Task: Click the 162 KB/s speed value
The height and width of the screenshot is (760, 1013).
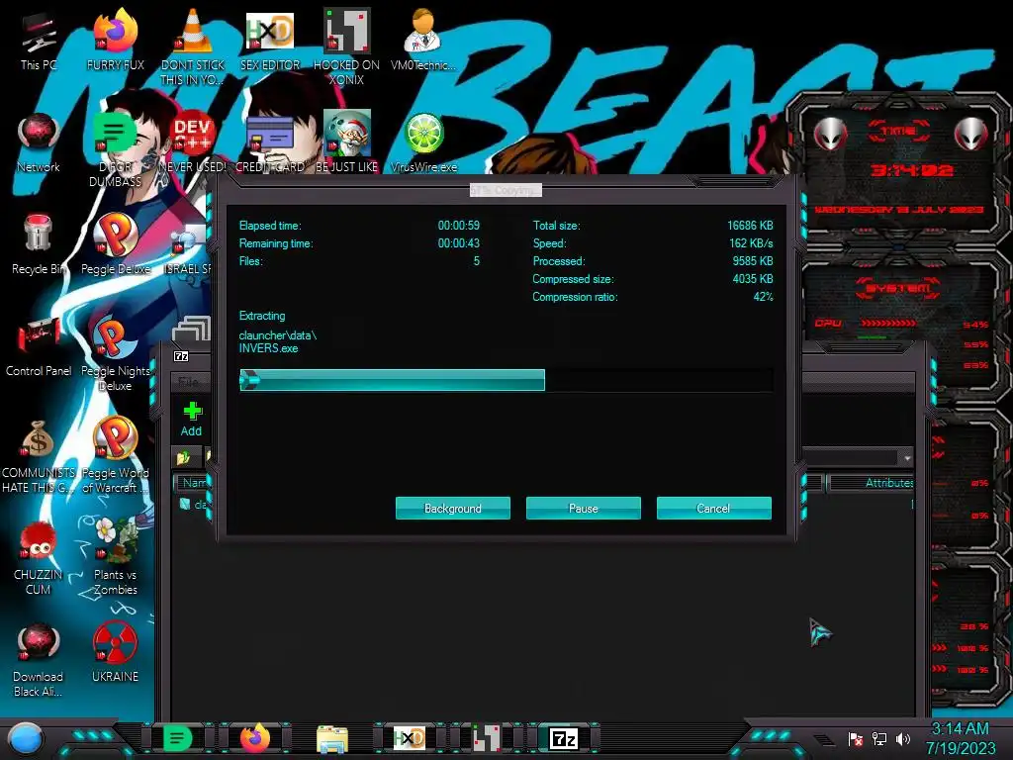Action: [752, 243]
